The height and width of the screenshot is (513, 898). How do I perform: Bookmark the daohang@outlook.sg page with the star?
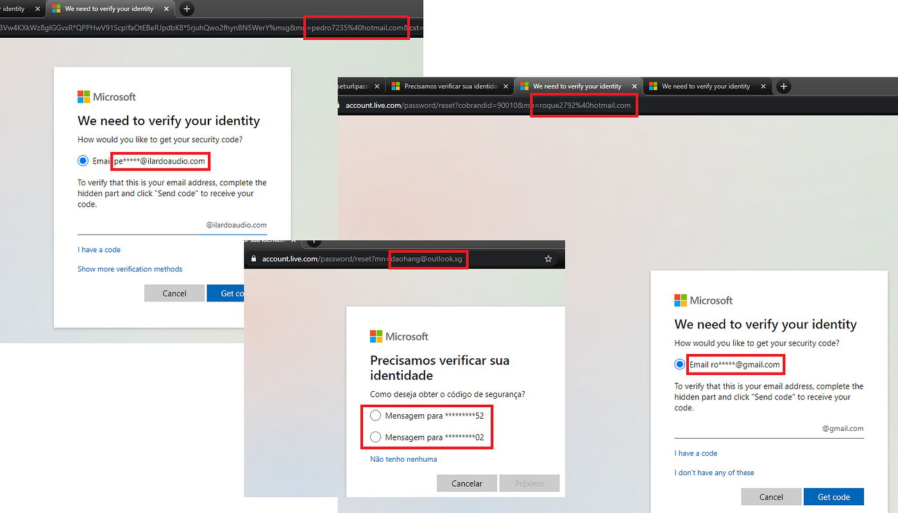tap(548, 258)
